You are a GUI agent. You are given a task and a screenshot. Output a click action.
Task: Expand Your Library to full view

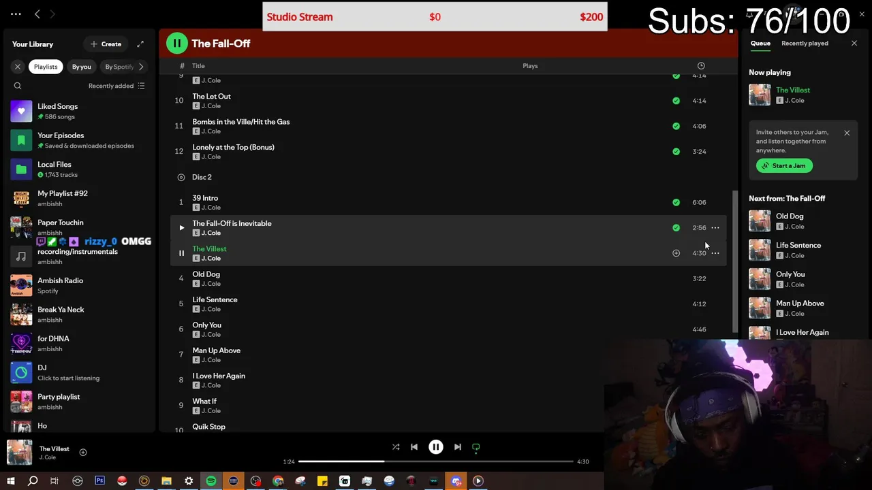(140, 44)
